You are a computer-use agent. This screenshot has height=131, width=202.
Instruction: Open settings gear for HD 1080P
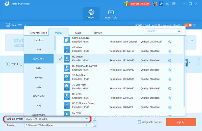170,60
